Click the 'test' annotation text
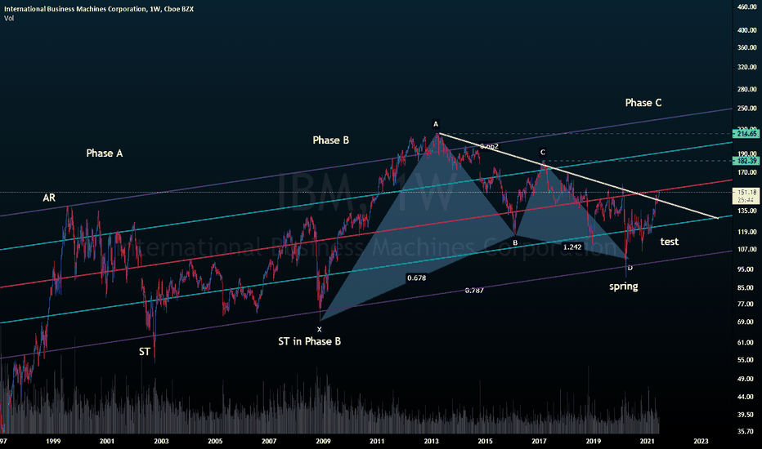The width and height of the screenshot is (762, 449). (x=669, y=242)
